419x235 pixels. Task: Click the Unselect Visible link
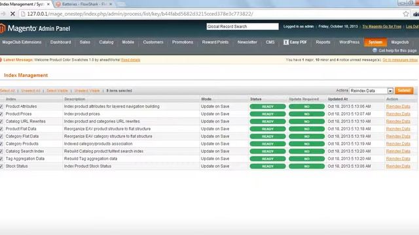pos(87,91)
